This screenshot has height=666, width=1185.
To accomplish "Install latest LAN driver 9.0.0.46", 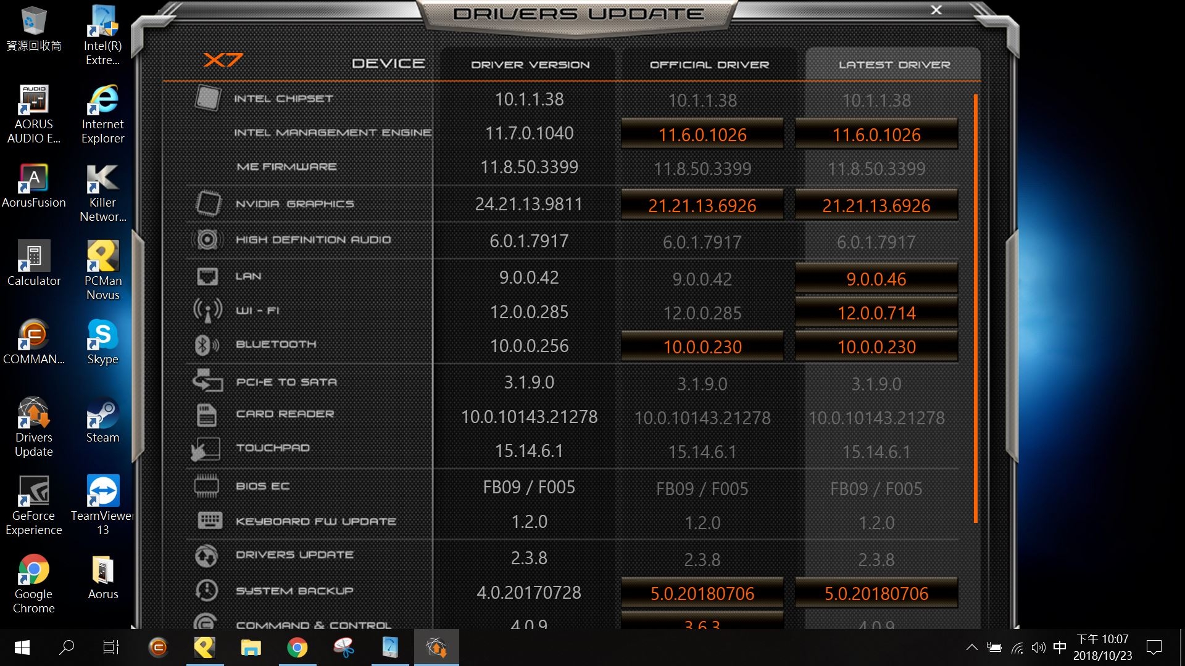I will click(876, 279).
